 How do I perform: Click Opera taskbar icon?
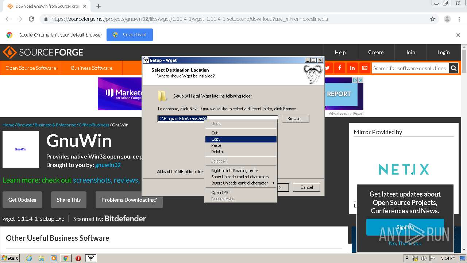78,258
